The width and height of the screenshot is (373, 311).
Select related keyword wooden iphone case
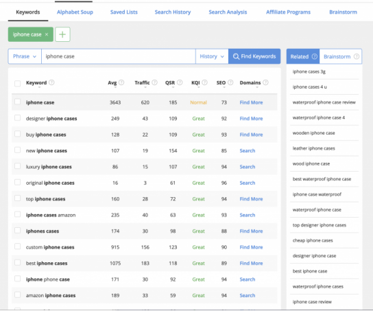(x=314, y=133)
